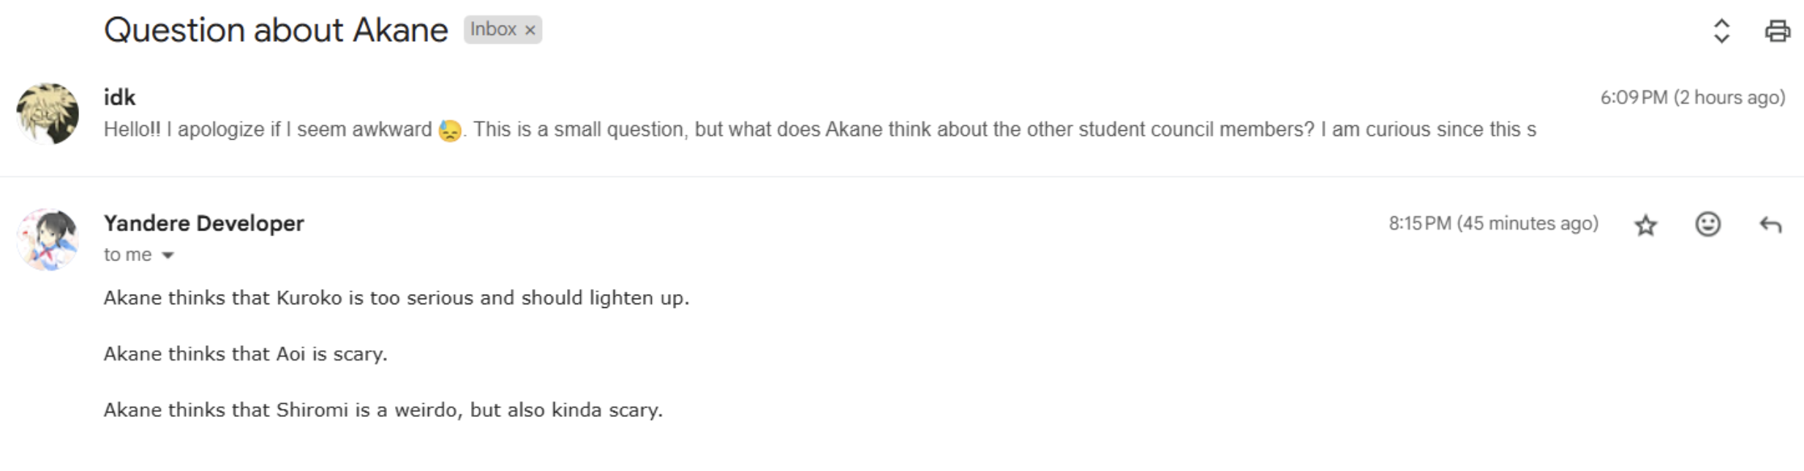Expand idk's collapsed message snippet

(x=819, y=129)
